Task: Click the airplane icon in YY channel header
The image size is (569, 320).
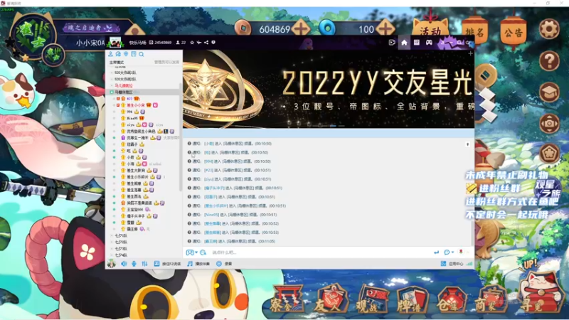Action: pos(199,43)
